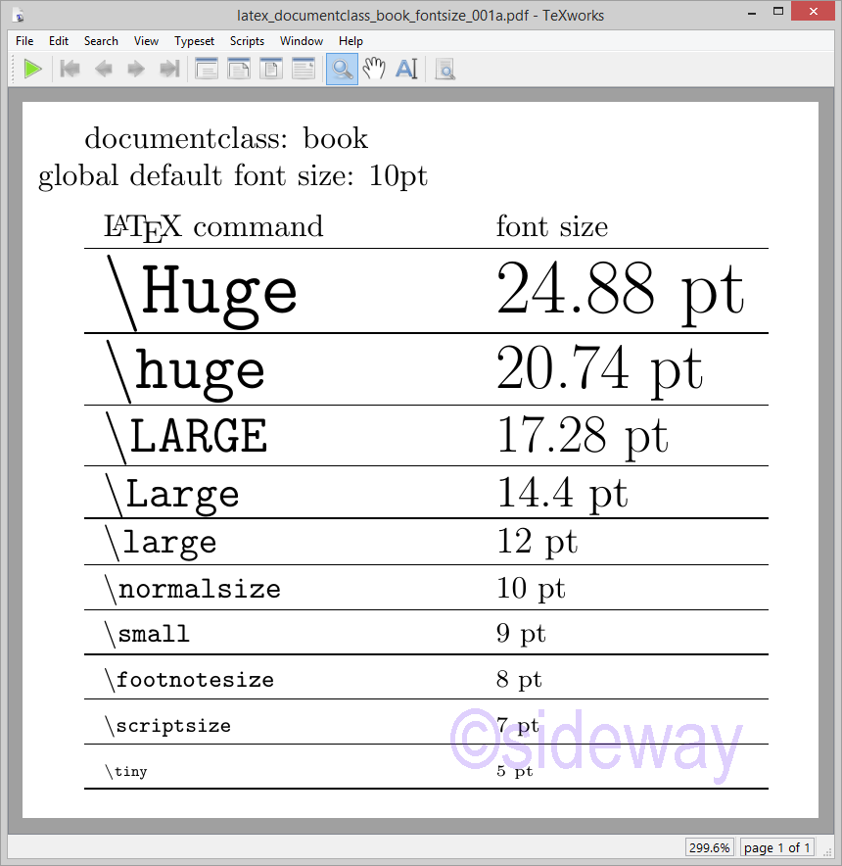
Task: Go to previous page with back arrow icon
Action: pyautogui.click(x=104, y=69)
